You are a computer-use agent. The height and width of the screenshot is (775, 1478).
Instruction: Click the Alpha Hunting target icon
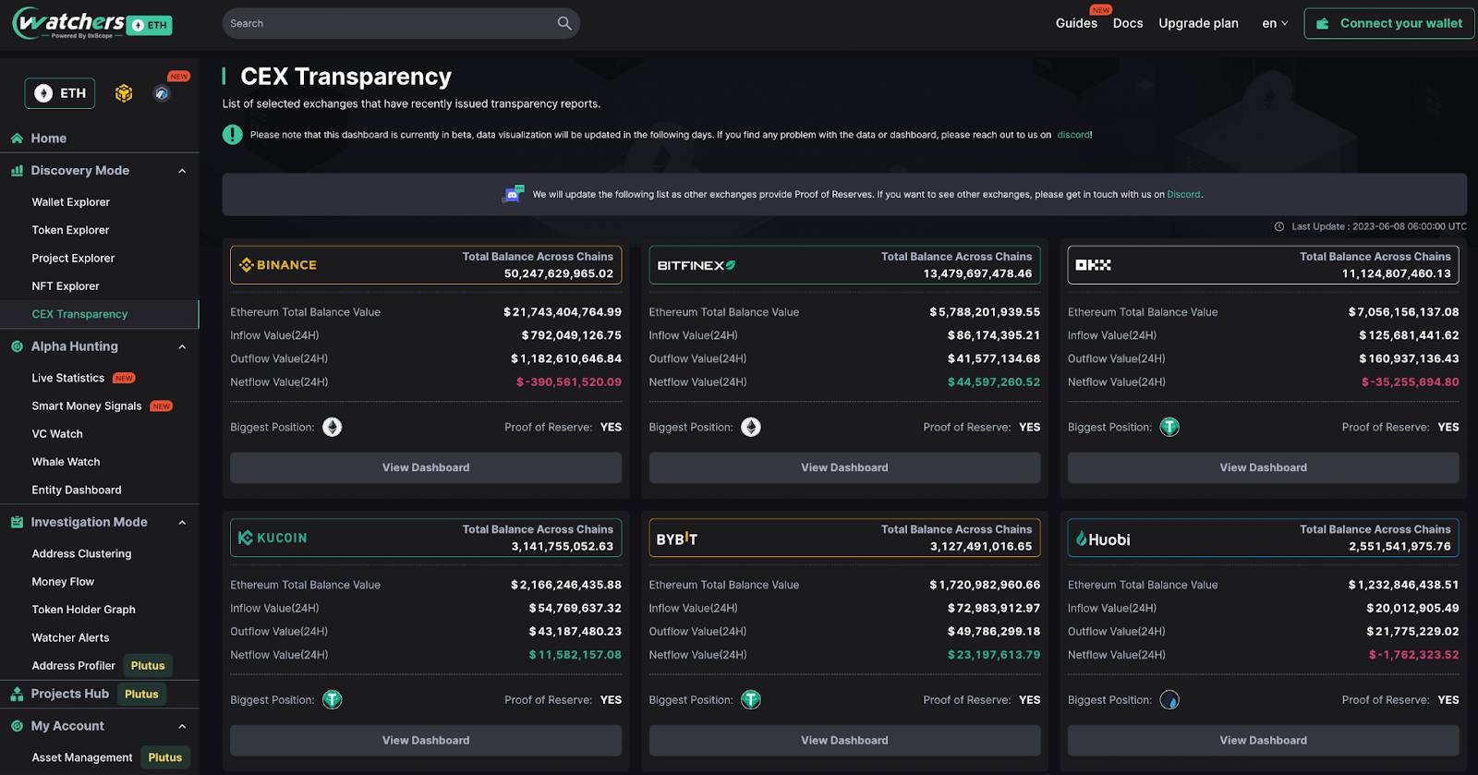[17, 346]
